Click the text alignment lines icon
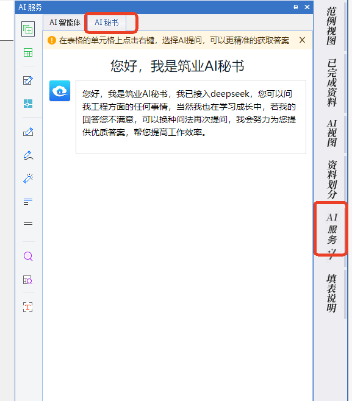 point(28,202)
